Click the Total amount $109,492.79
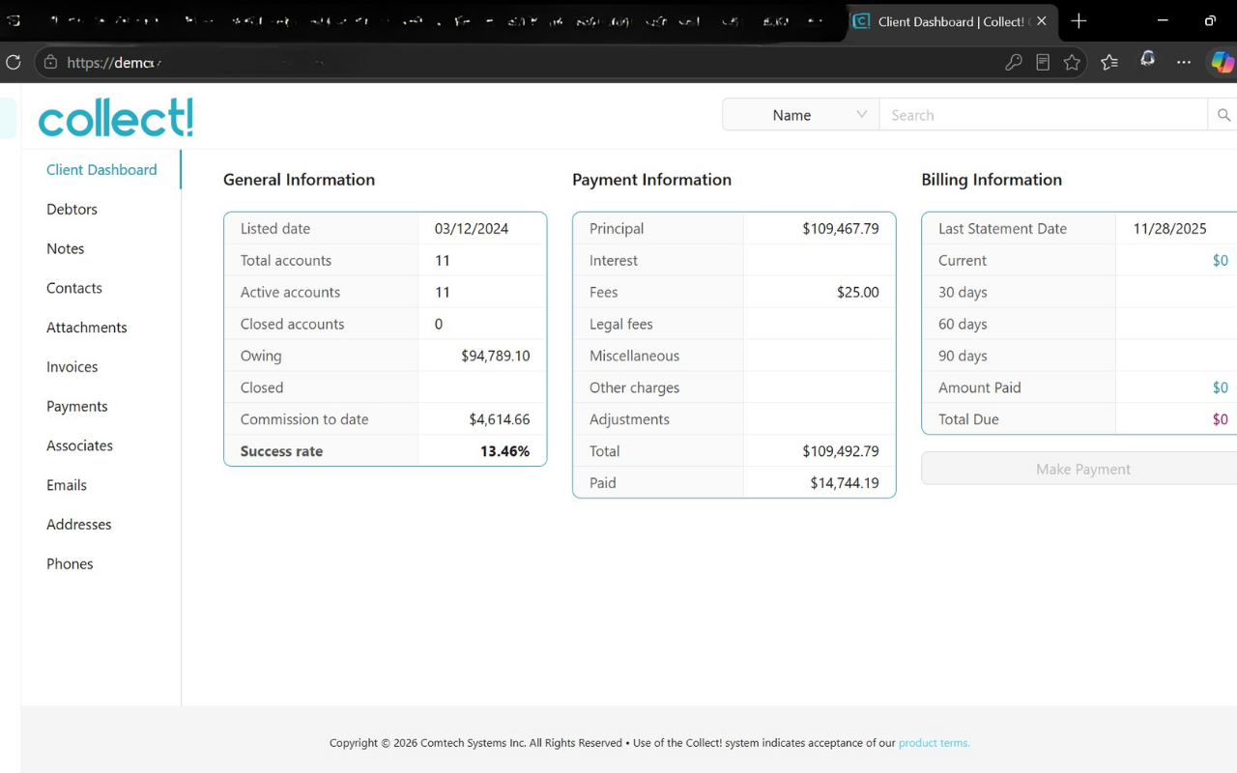Screen dimensions: 1237x773 click(x=841, y=451)
